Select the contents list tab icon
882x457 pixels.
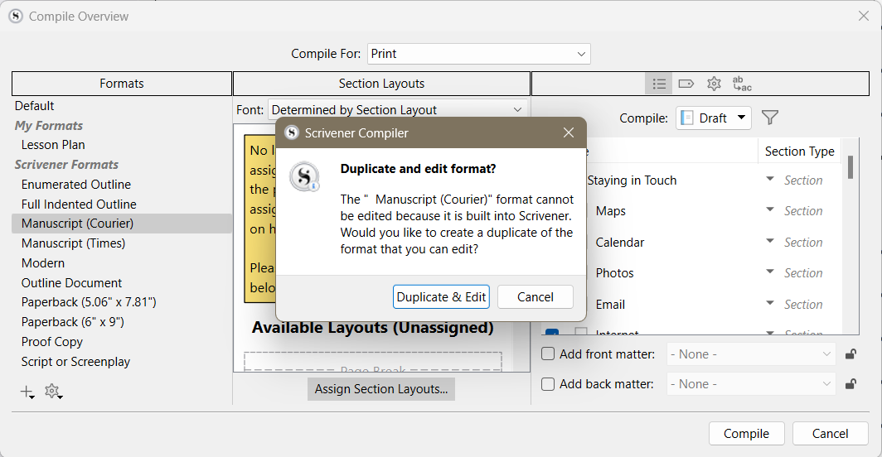659,84
